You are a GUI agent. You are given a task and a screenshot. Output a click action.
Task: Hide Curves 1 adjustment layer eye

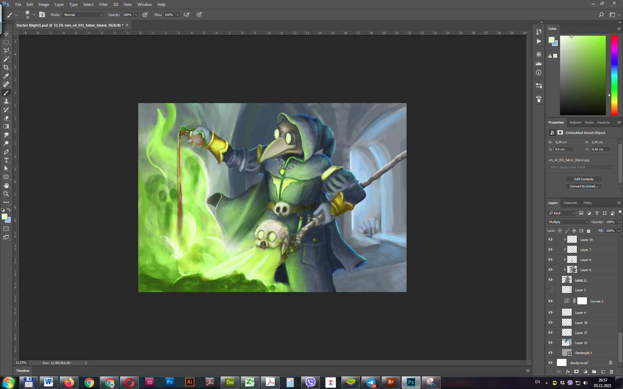(x=550, y=301)
